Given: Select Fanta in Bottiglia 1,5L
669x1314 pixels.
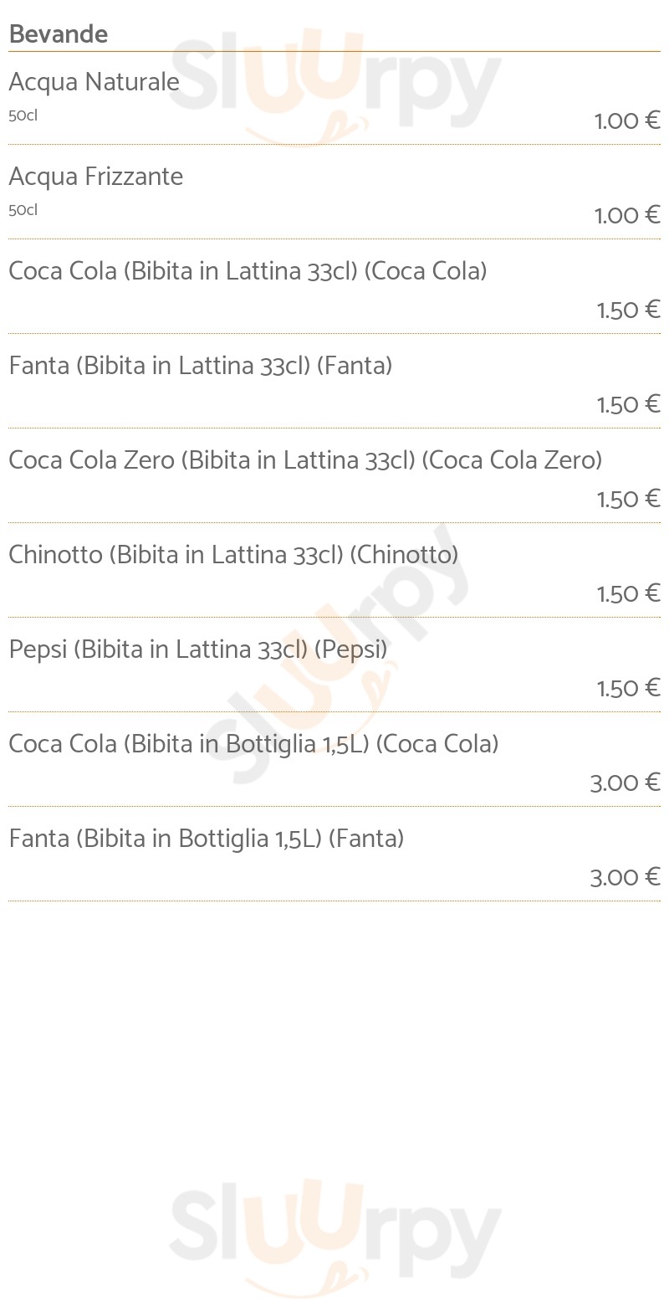Looking at the screenshot, I should click(207, 839).
